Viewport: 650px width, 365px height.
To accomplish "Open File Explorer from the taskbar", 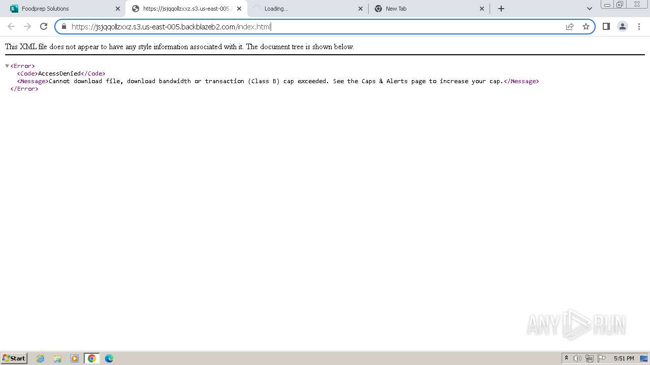I will tap(57, 358).
